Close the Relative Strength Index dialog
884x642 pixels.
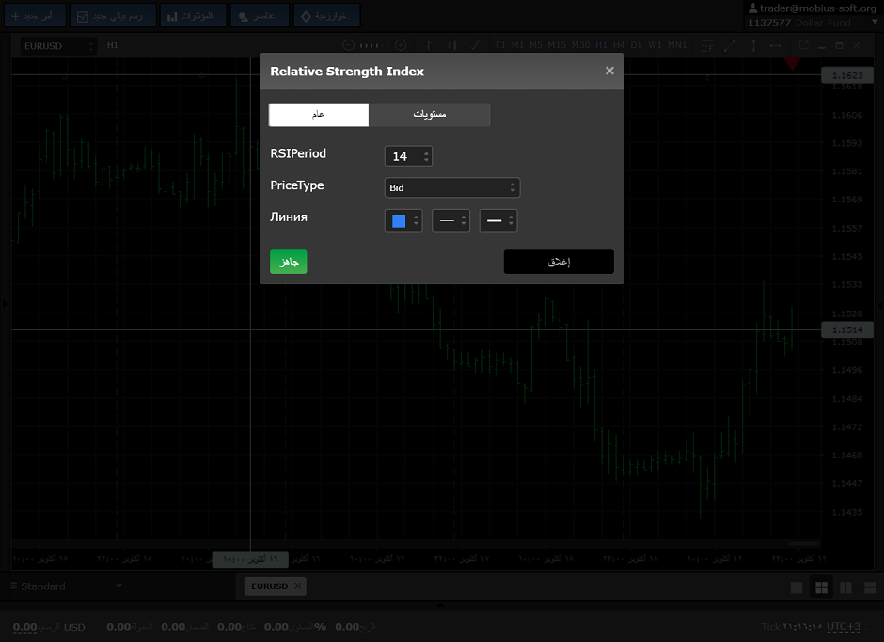609,71
